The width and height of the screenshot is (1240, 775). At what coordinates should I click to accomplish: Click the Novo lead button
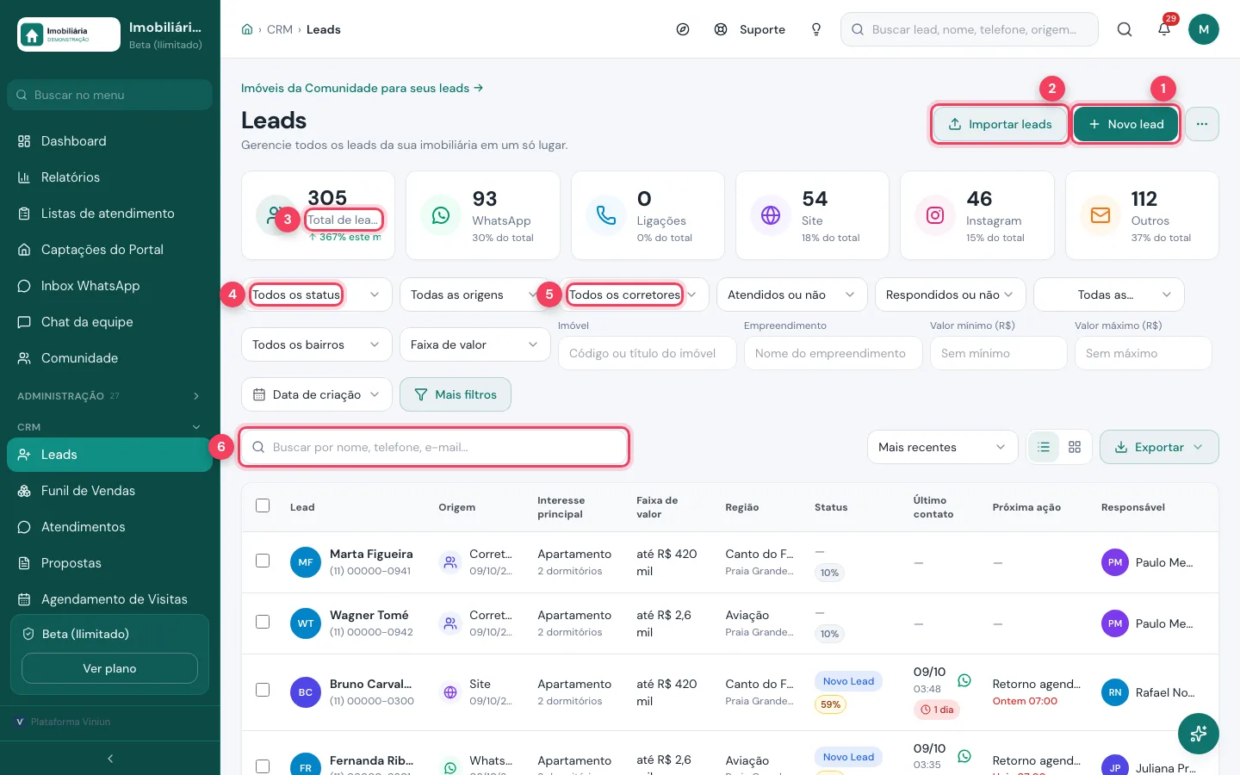tap(1126, 124)
